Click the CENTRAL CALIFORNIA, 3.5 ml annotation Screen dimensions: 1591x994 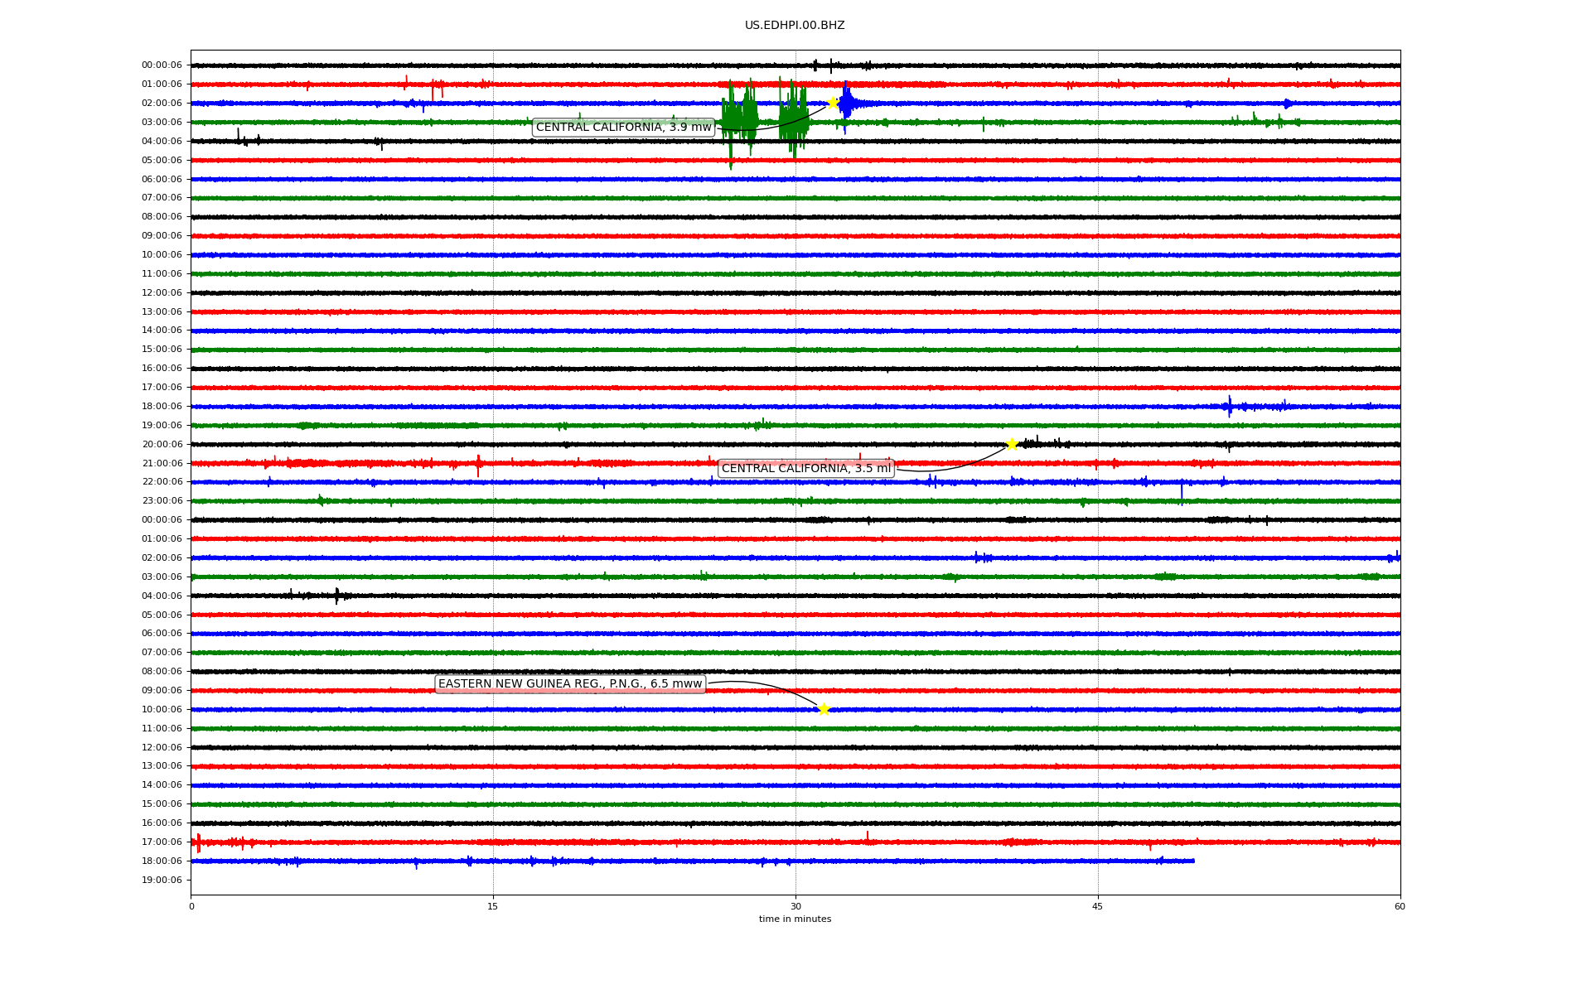[x=805, y=469]
